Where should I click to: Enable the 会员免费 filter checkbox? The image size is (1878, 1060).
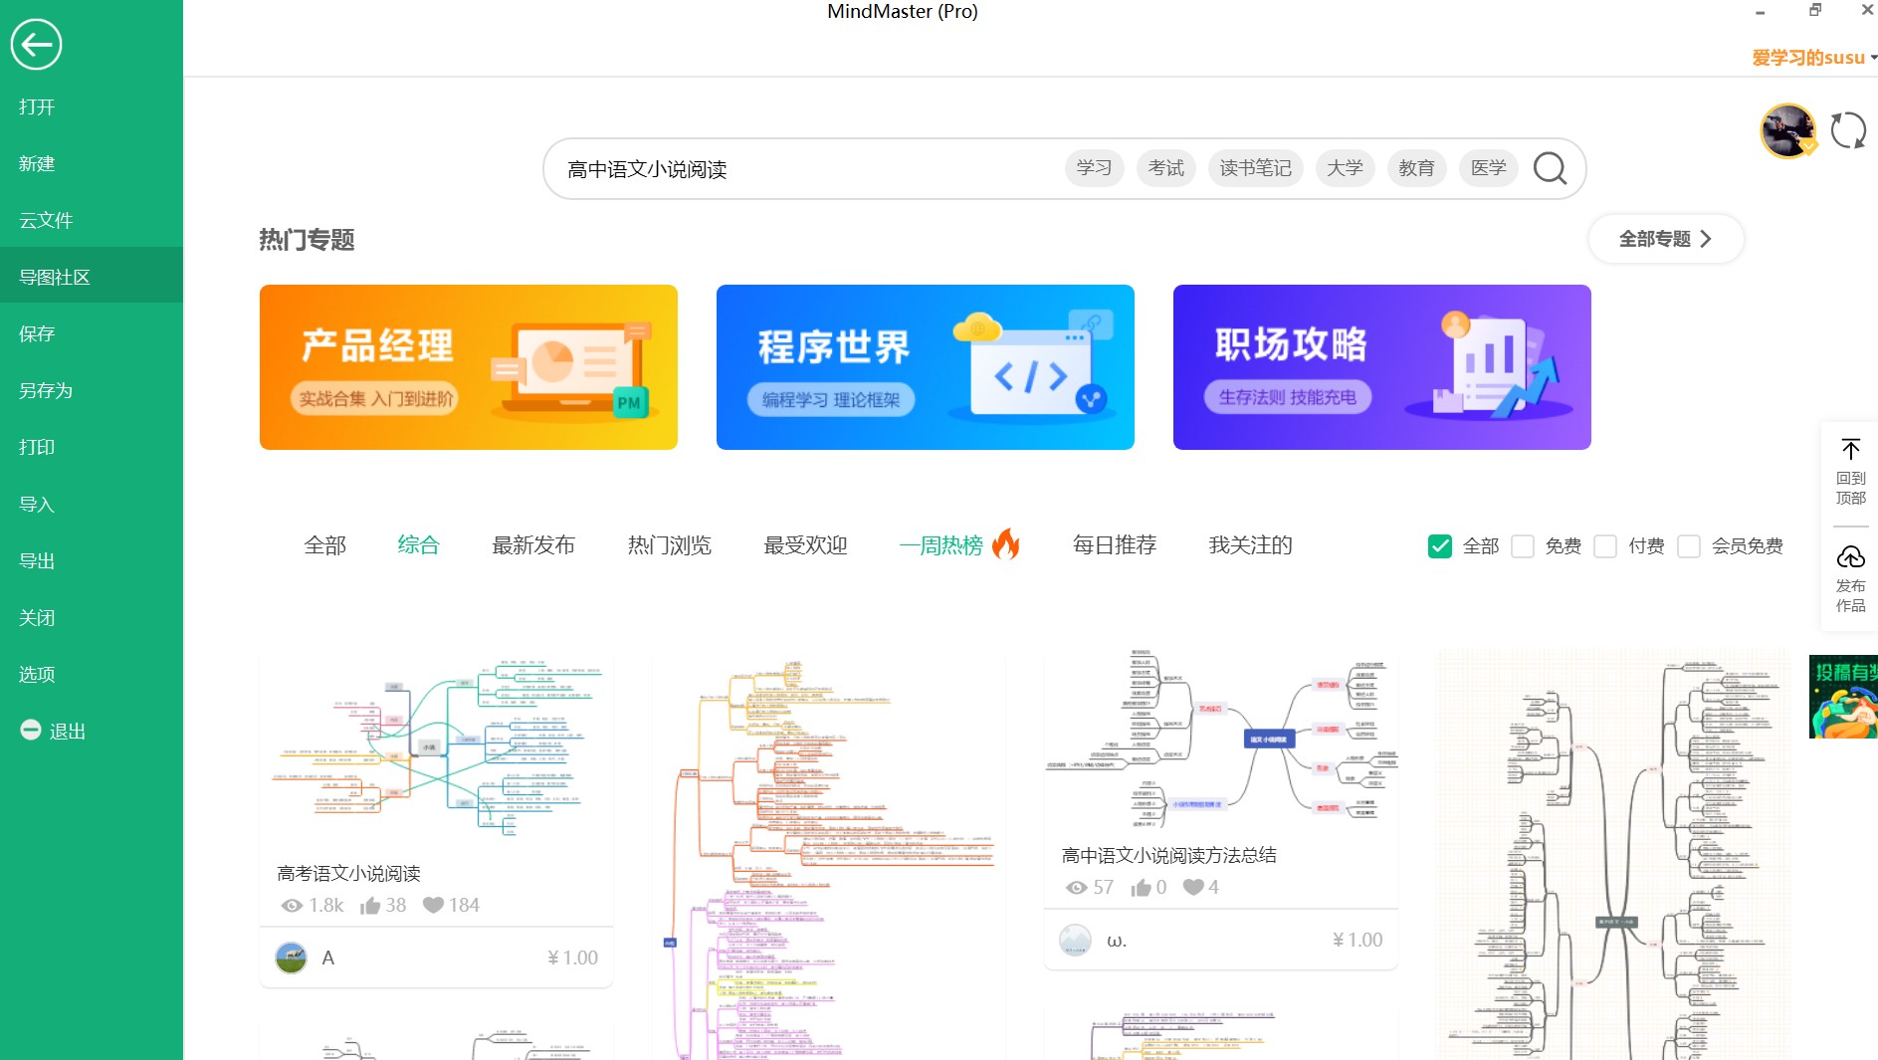coord(1689,545)
